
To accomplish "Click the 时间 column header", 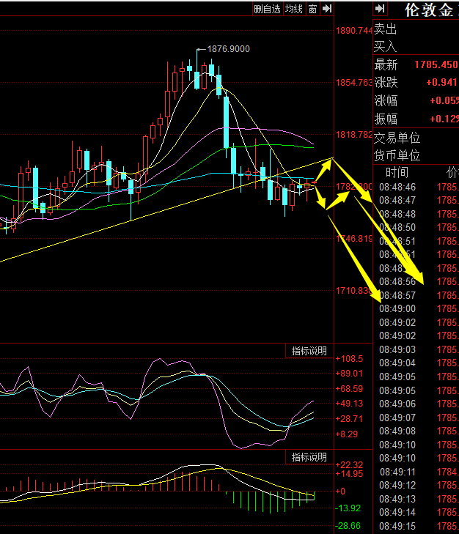I will click(x=397, y=173).
